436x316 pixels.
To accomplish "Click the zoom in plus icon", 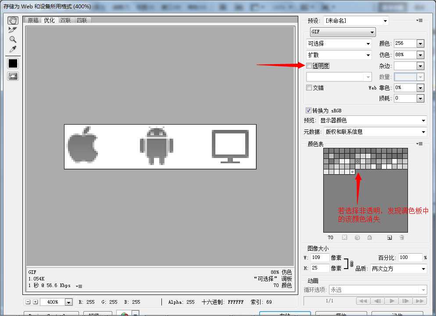I will (x=36, y=302).
